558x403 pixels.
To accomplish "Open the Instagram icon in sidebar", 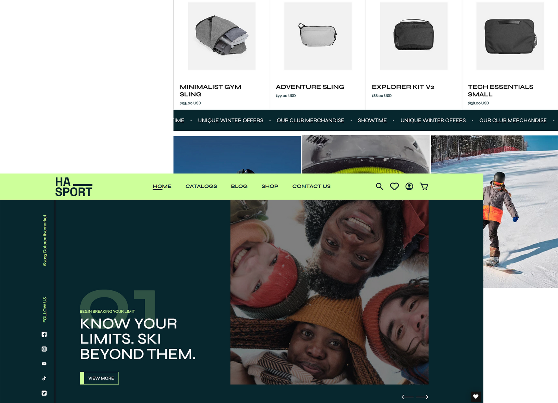I will [x=44, y=349].
